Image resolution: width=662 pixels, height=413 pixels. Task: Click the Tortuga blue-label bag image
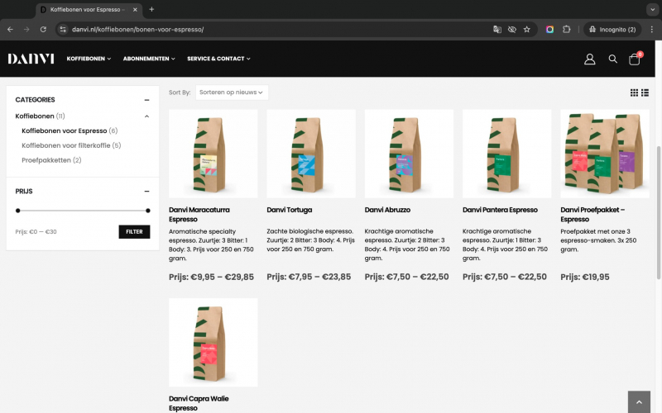click(x=311, y=154)
